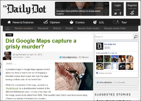Viewport: 141px width, 101px height.
Task: Open the Reddit thread link
Action: point(12,88)
